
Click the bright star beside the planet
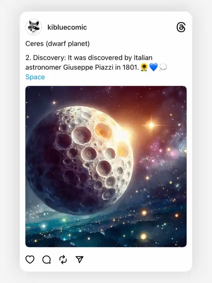click(151, 125)
